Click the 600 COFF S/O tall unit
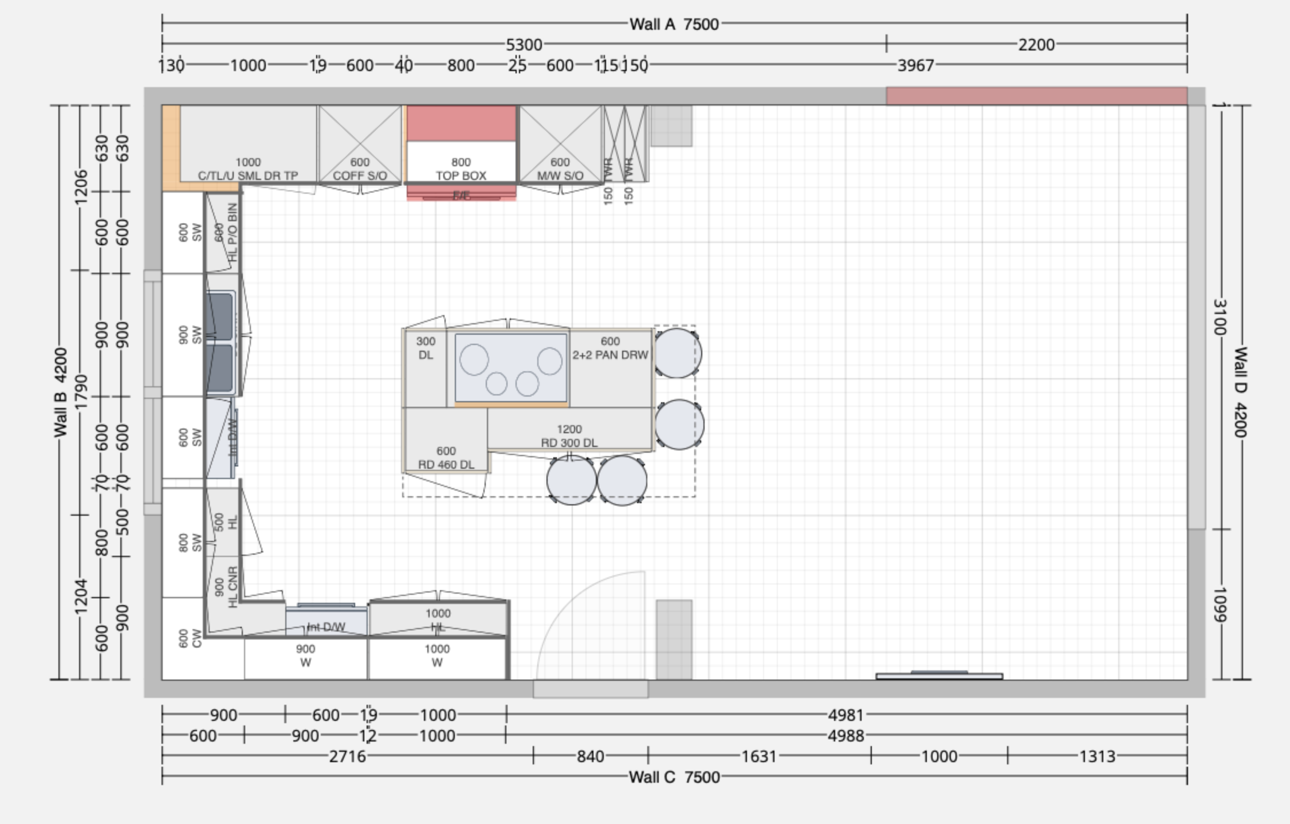 tap(360, 144)
